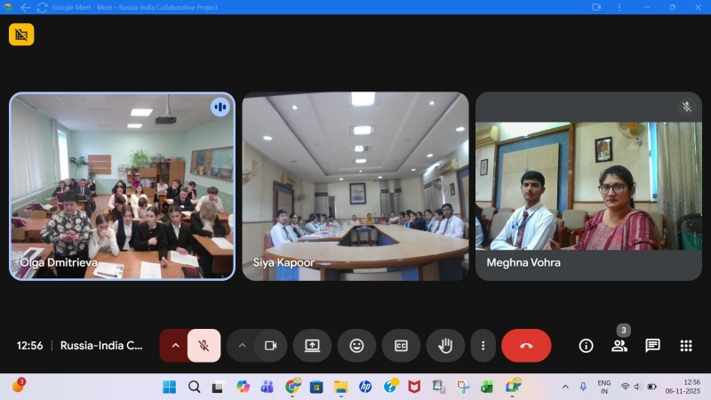Select Olga Dmitrieva's video tile
711x400 pixels.
[123, 187]
